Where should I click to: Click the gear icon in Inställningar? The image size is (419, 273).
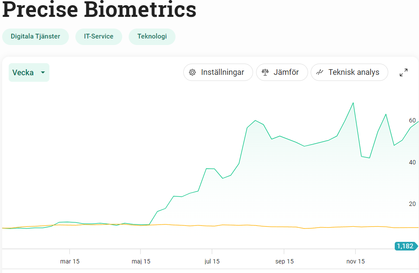(x=193, y=72)
